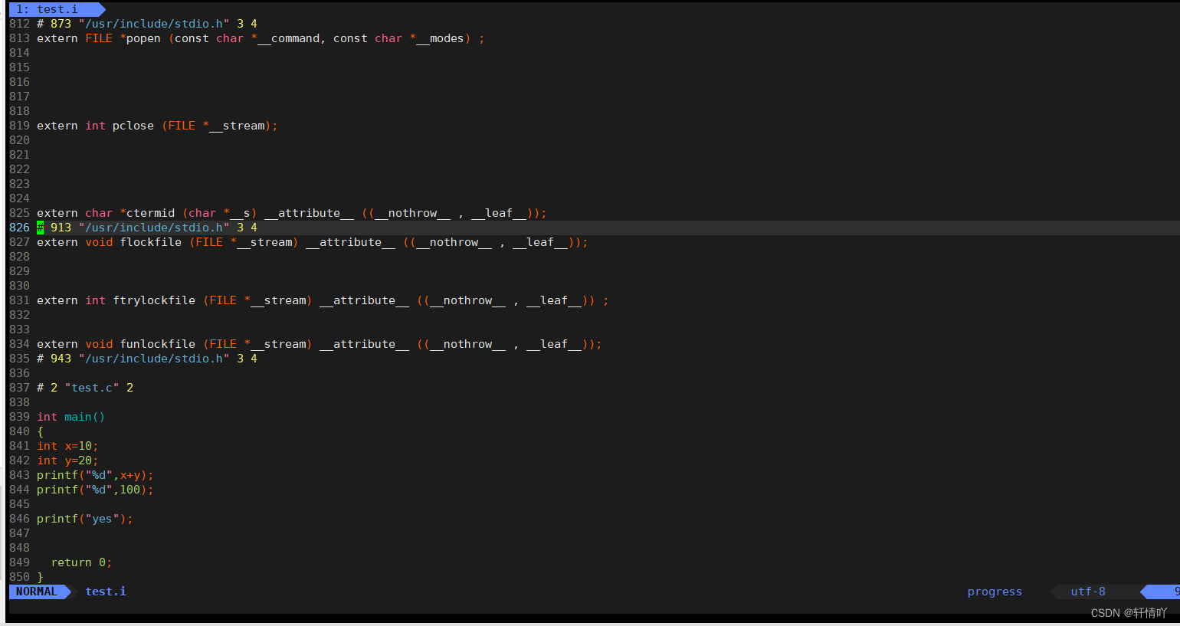Click the flockfile declaration on line 827

pyautogui.click(x=313, y=242)
